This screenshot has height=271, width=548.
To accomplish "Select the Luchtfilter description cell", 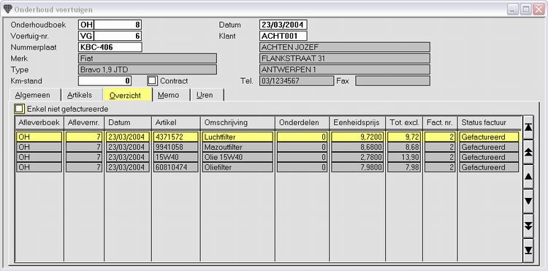I will click(x=237, y=137).
